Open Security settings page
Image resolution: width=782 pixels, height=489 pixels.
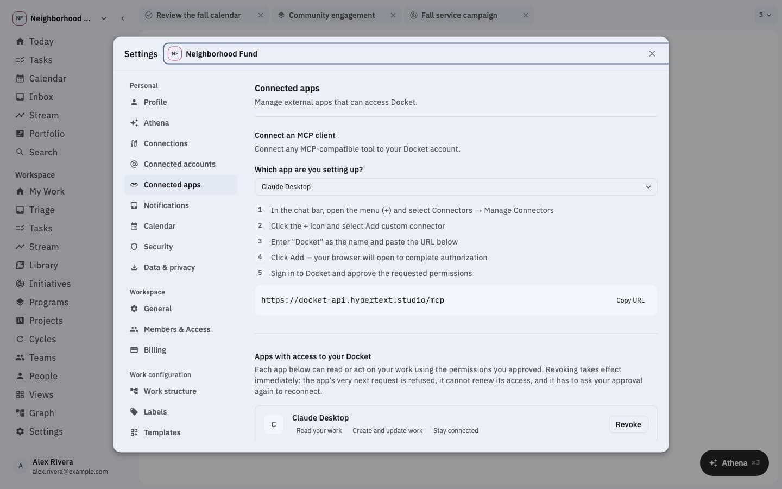click(180, 247)
